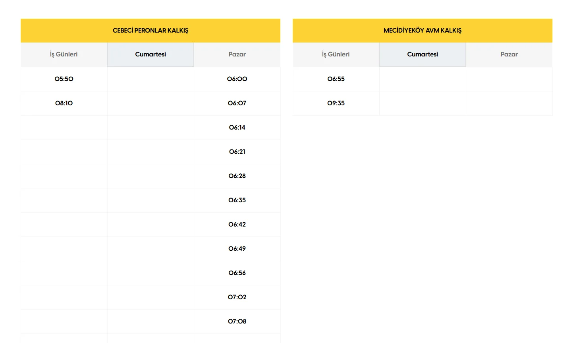
Task: Click the Cebeci Peronlar Kalkış yellow header
Action: click(x=151, y=31)
